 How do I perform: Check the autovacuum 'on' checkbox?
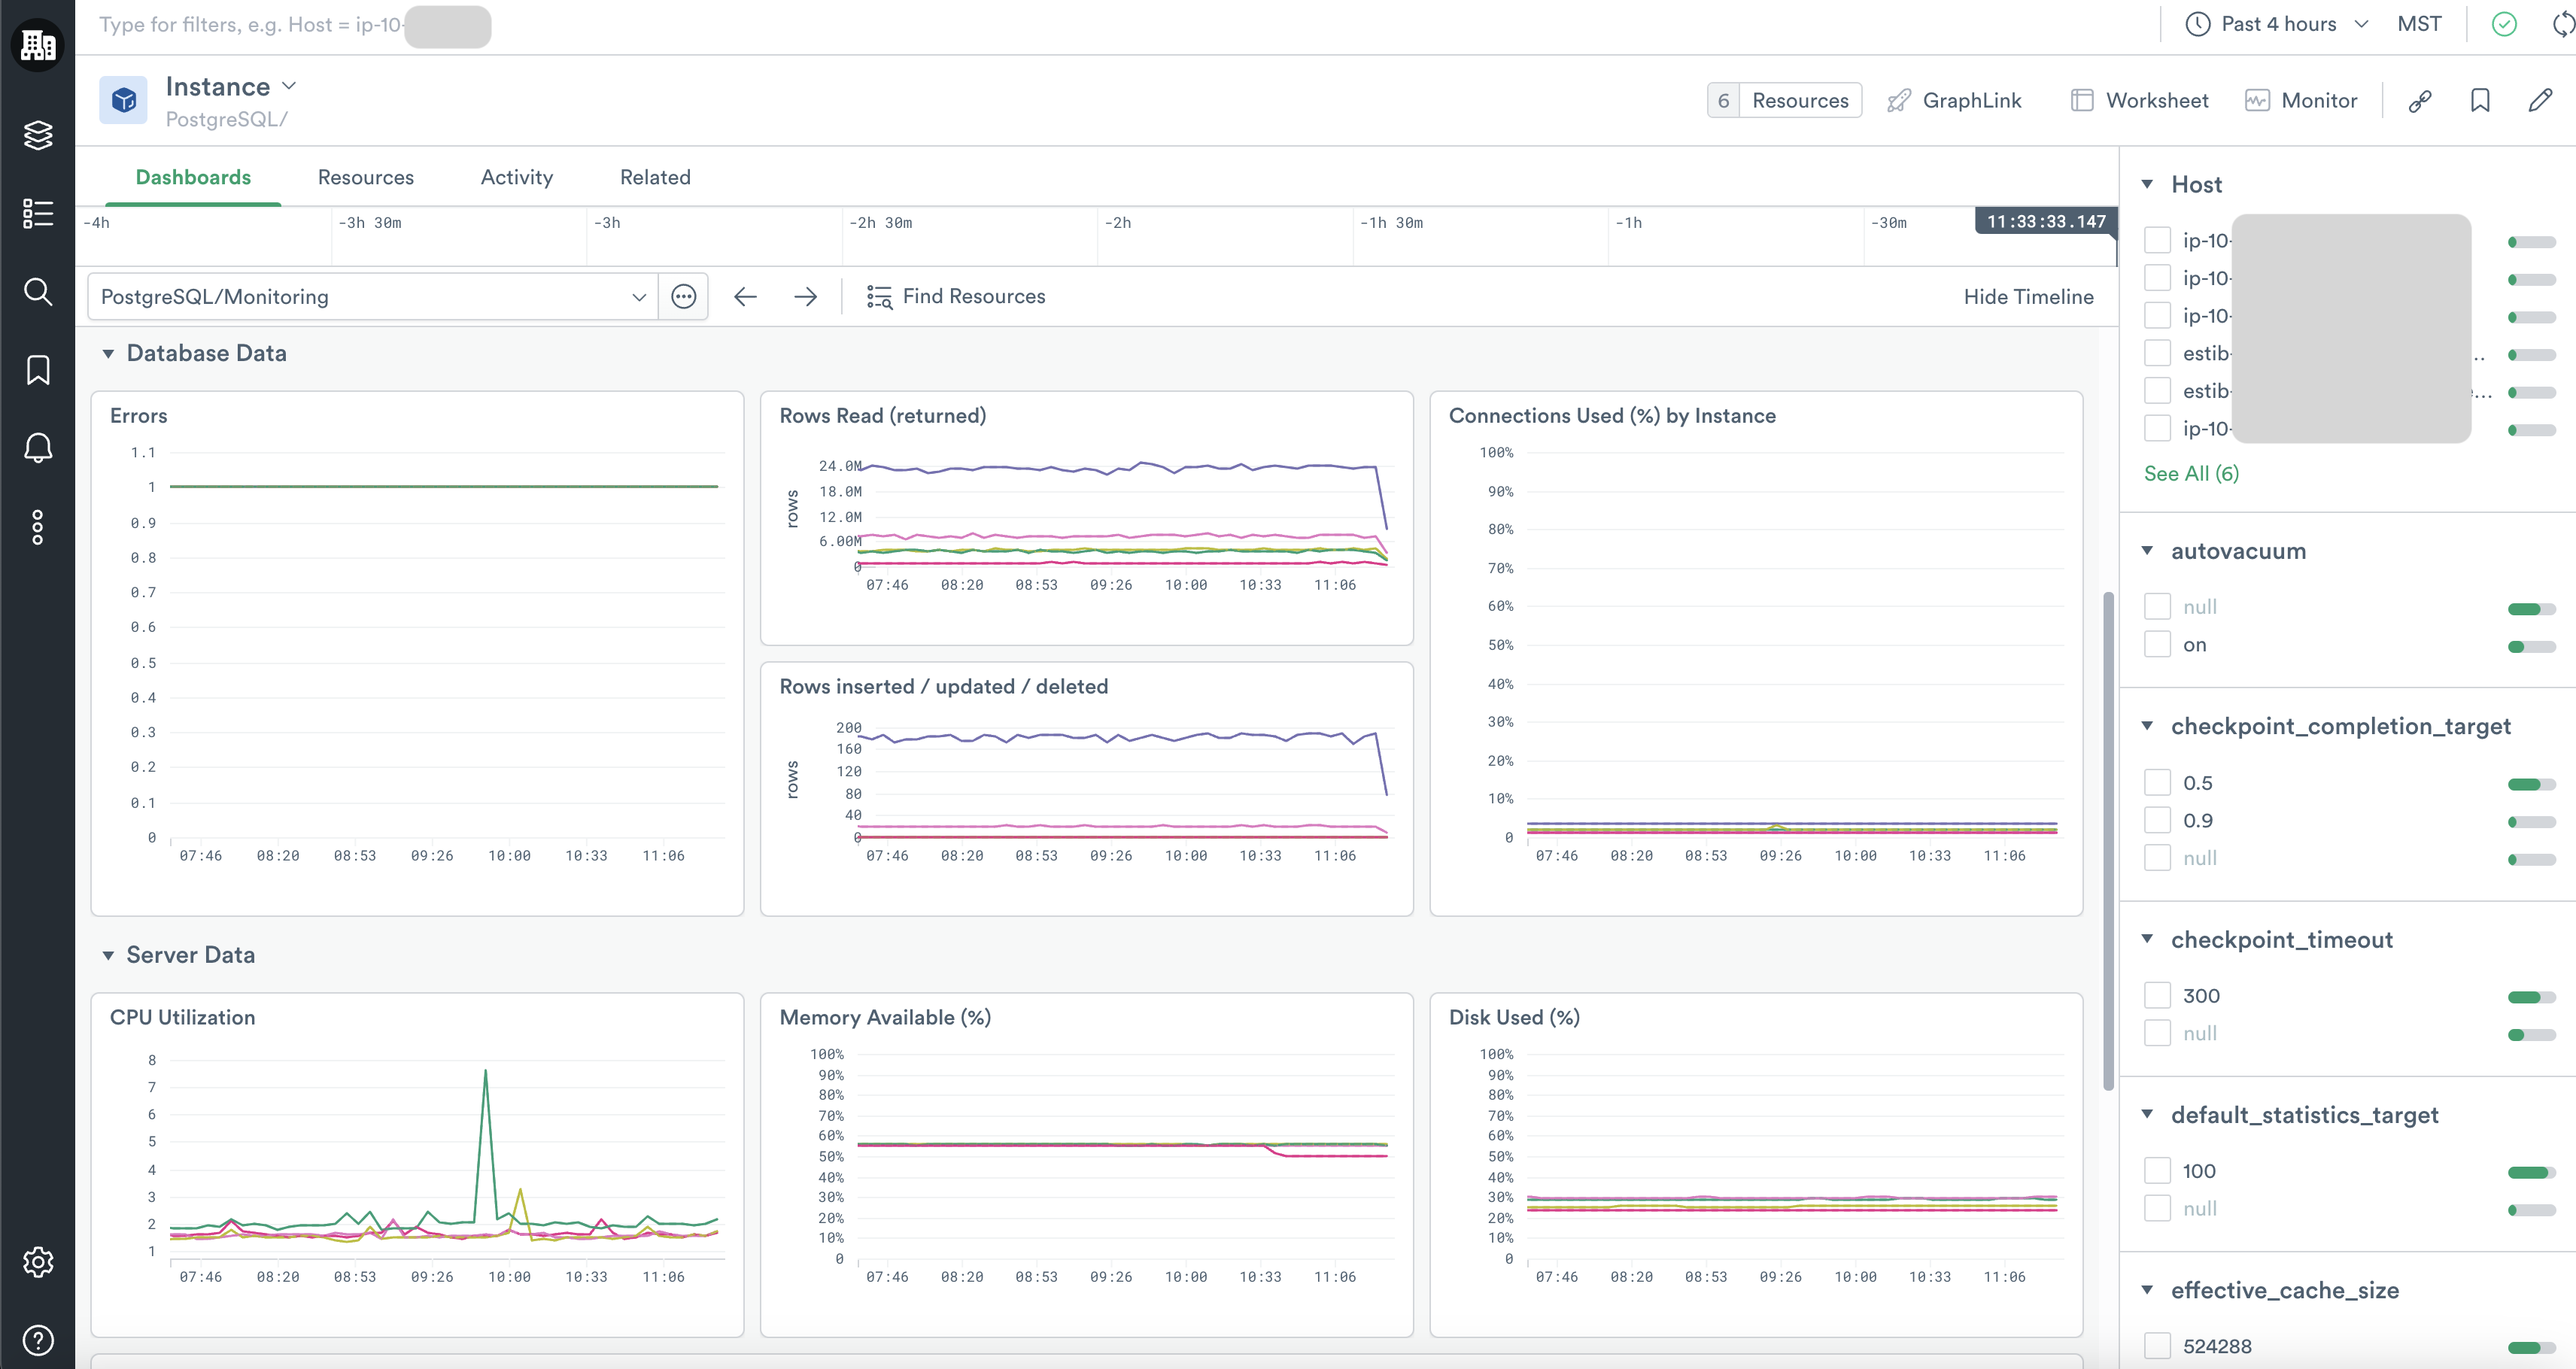click(x=2158, y=645)
